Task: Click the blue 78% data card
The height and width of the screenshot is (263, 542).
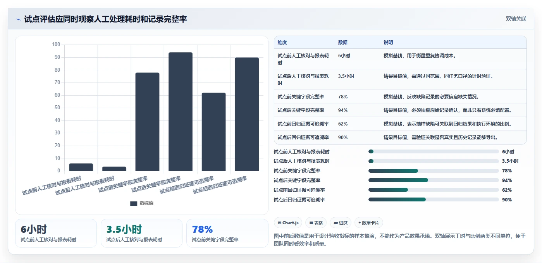Action: tap(227, 233)
